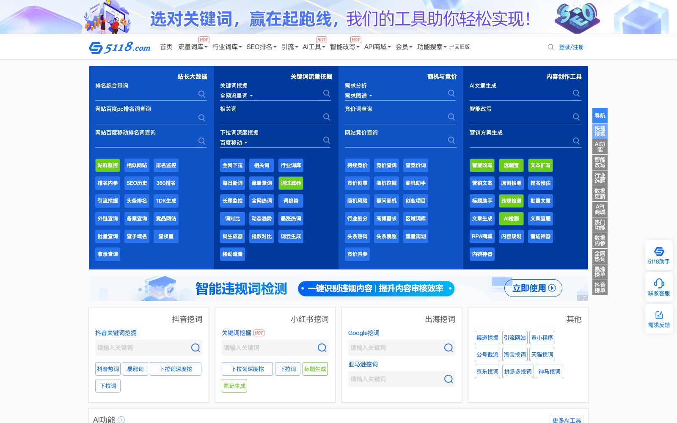This screenshot has width=677, height=423.
Task: Select 导航 in the side anchor bar
Action: pyautogui.click(x=600, y=115)
